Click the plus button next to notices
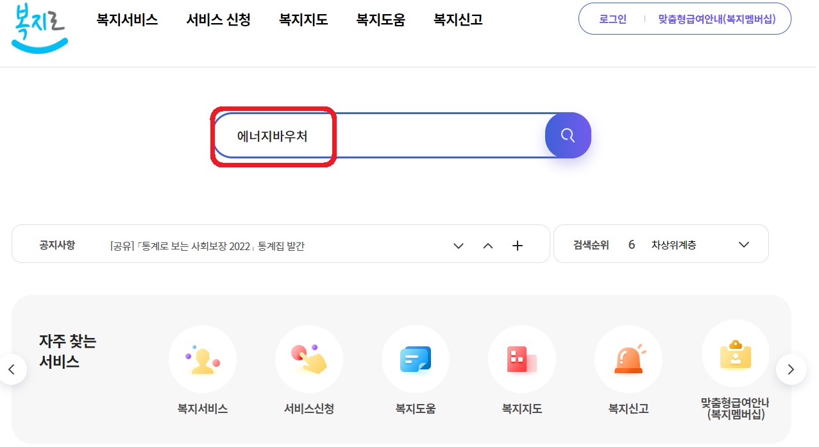Viewport: 819px width, 447px height. coord(517,245)
